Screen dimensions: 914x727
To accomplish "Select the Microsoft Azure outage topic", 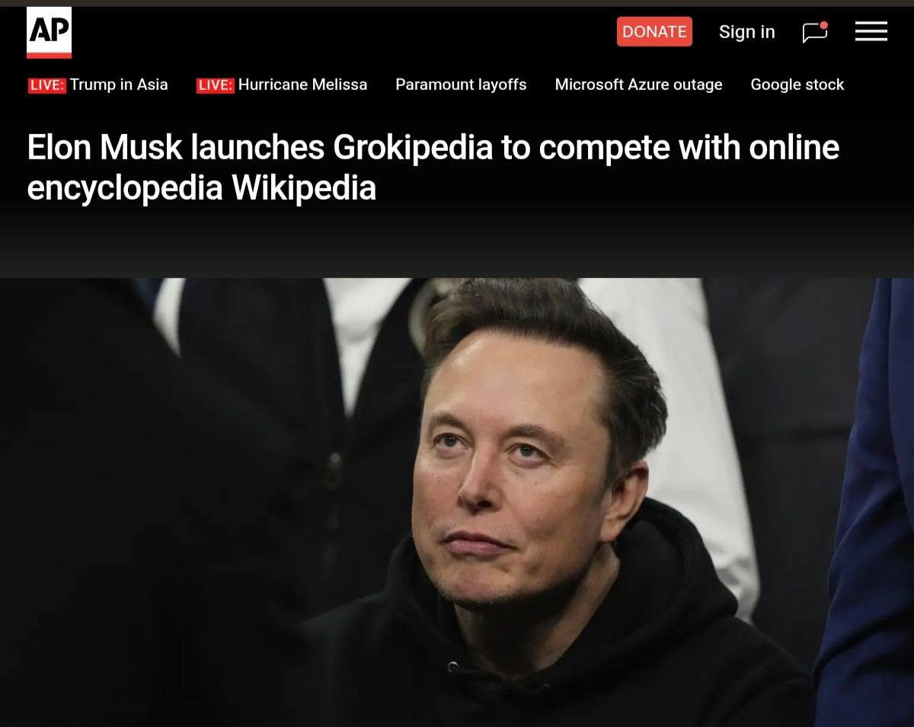I will click(x=638, y=85).
